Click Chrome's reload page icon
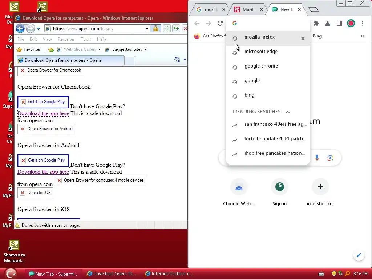 click(x=220, y=23)
